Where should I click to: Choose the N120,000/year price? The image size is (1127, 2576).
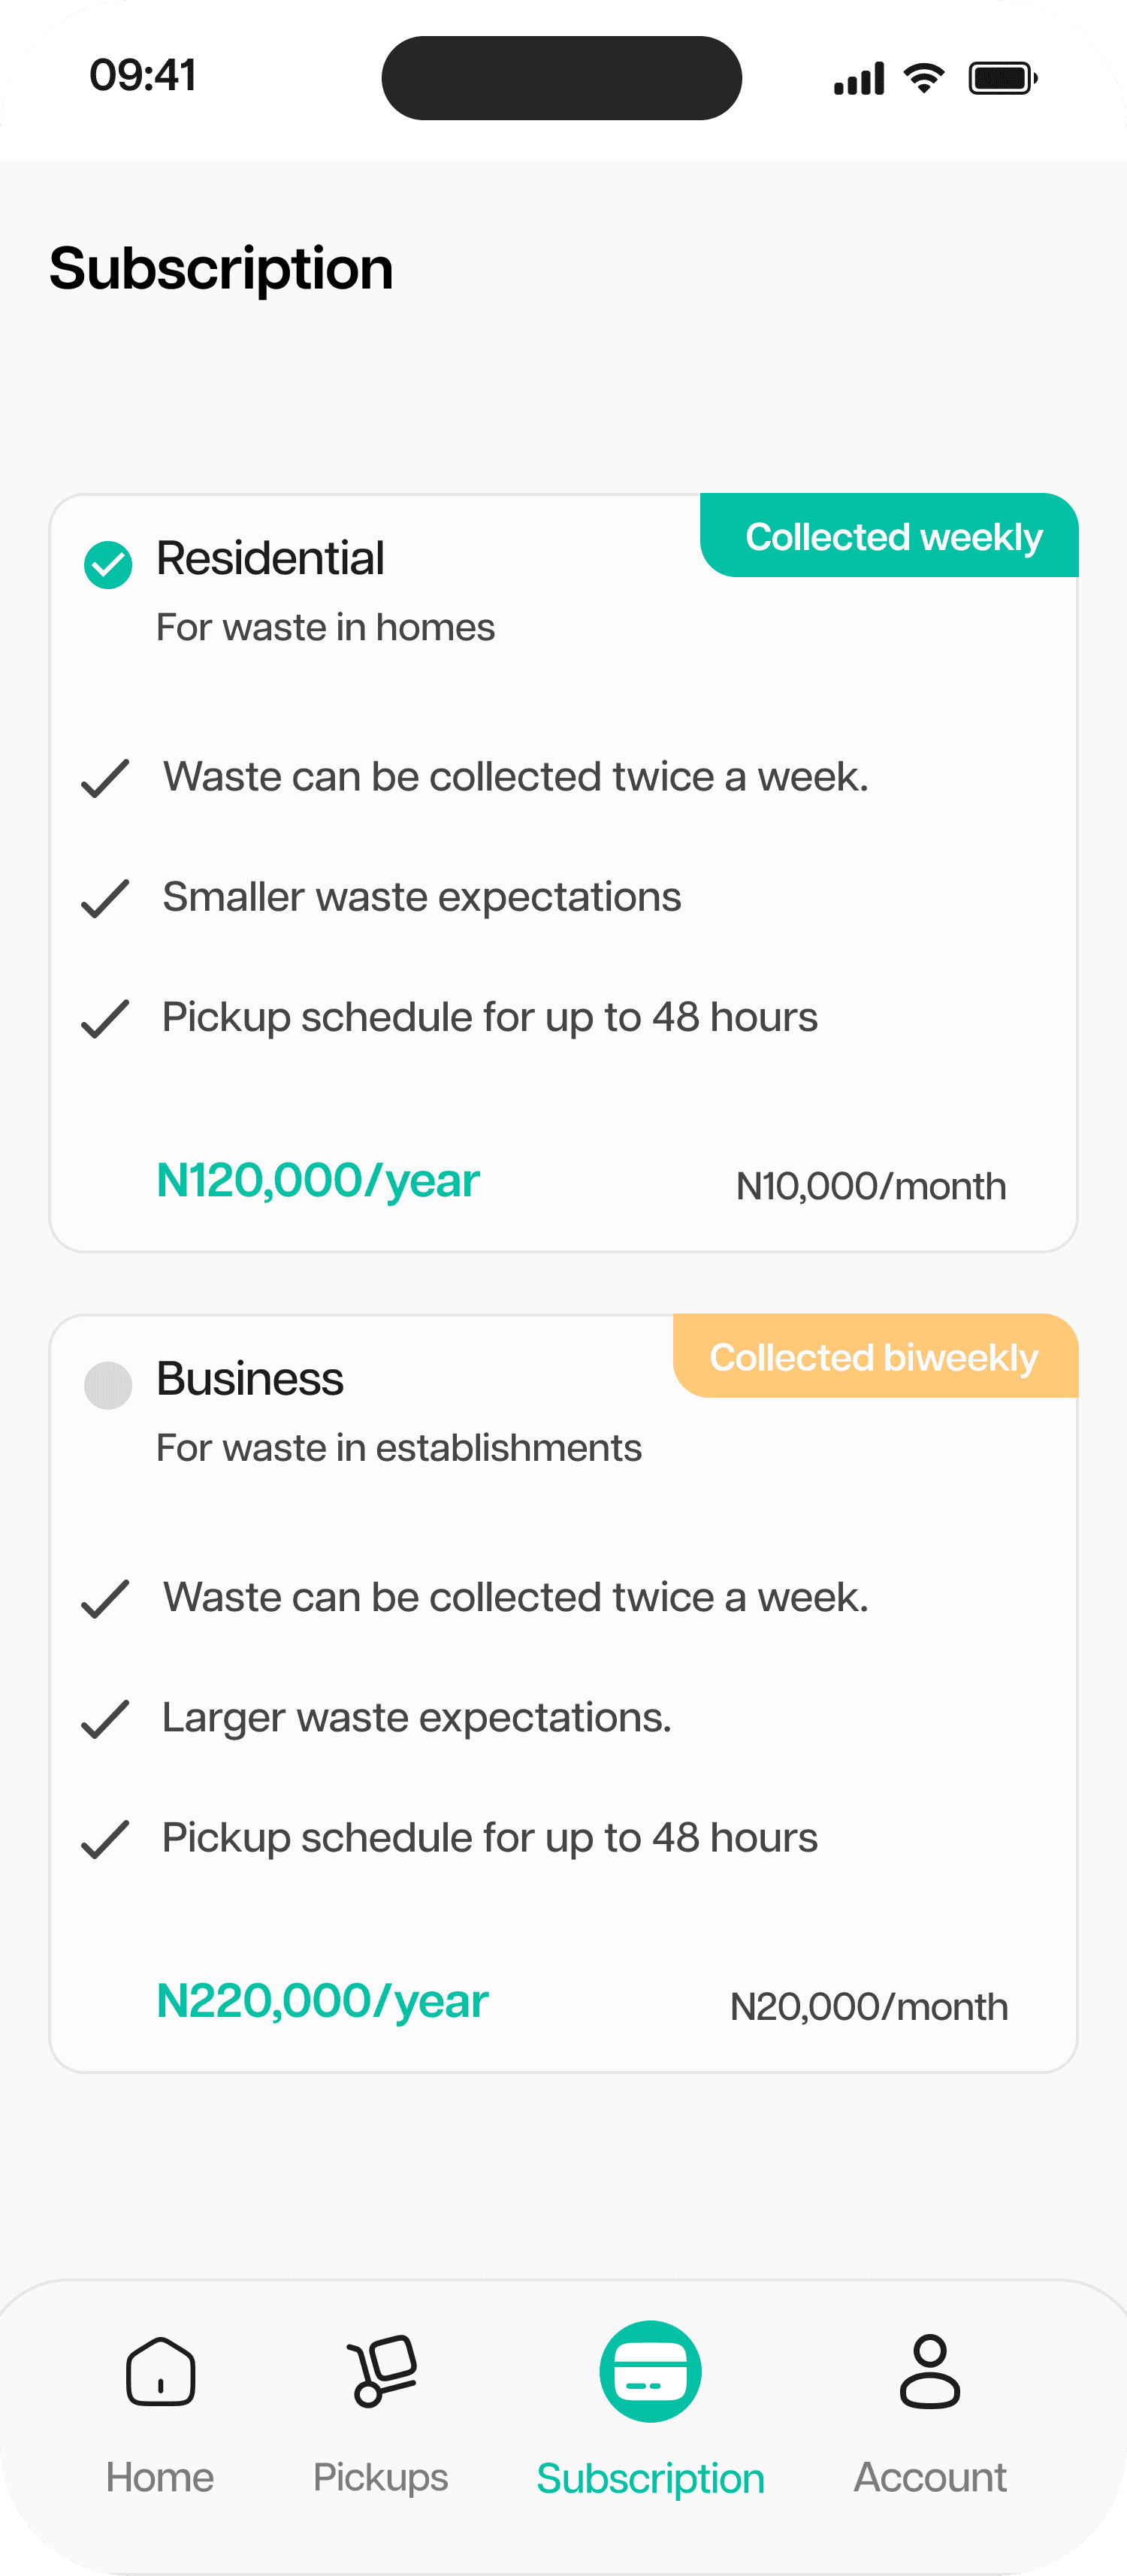pyautogui.click(x=318, y=1180)
